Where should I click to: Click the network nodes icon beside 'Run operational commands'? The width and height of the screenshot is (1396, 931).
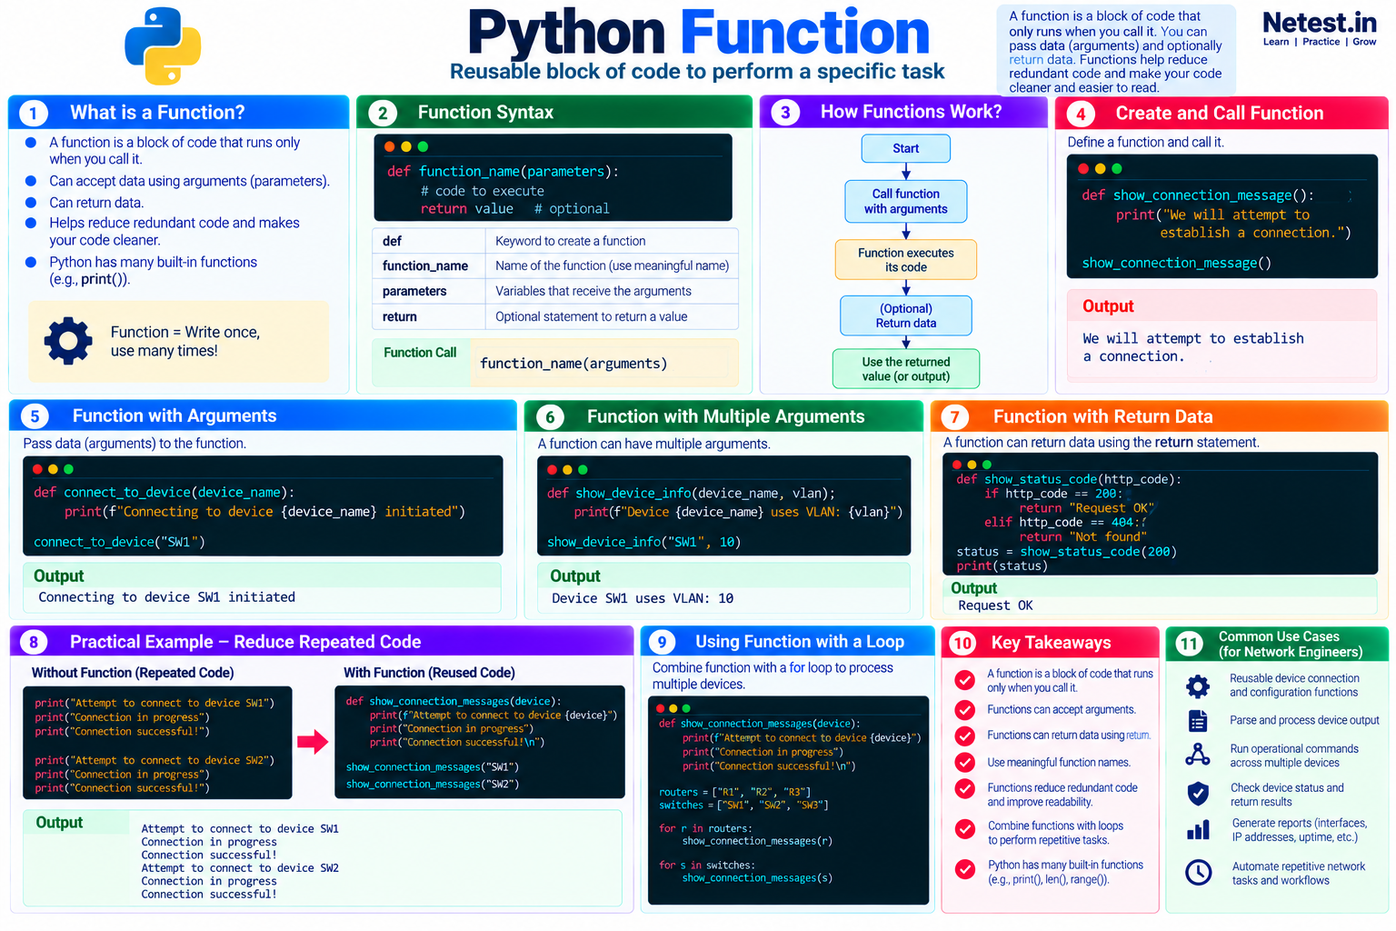(x=1198, y=755)
